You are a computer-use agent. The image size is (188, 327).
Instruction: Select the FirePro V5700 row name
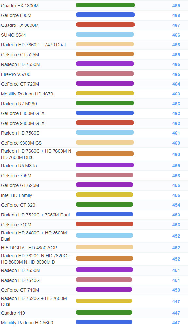point(16,74)
